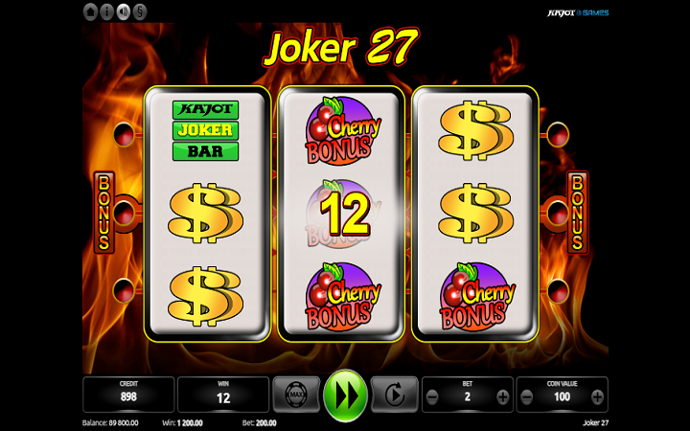The height and width of the screenshot is (431, 690).
Task: Click the left BONUS side label
Action: point(104,213)
